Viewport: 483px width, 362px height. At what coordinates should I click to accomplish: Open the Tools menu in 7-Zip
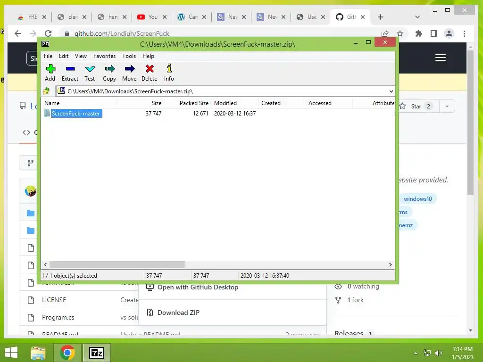(x=129, y=56)
